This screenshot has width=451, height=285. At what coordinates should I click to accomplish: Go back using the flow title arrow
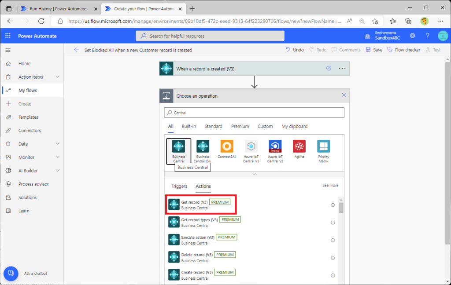click(76, 50)
